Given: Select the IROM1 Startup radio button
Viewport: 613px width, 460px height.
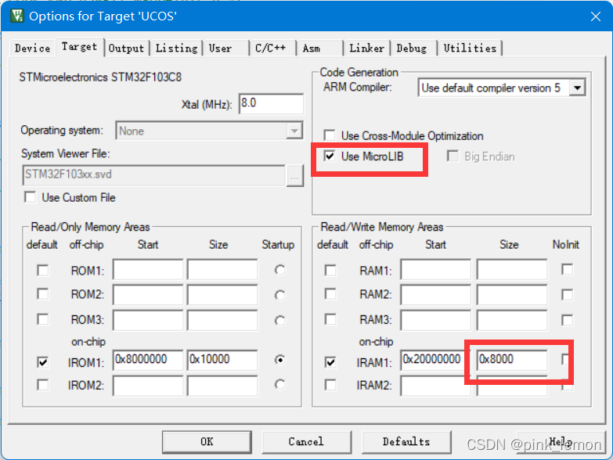Looking at the screenshot, I should click(280, 359).
